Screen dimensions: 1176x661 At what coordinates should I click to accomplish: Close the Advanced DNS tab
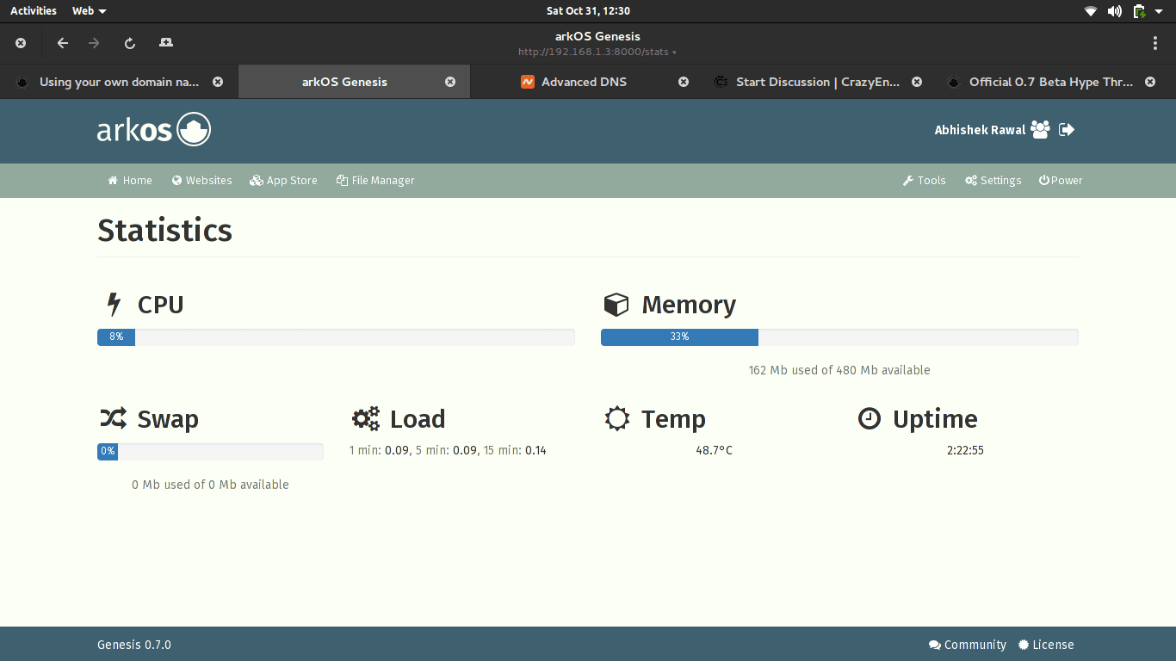684,82
